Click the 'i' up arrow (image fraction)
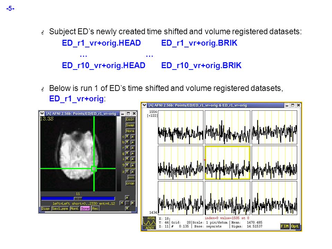Screen dimensions: 332x249 tap(132, 159)
